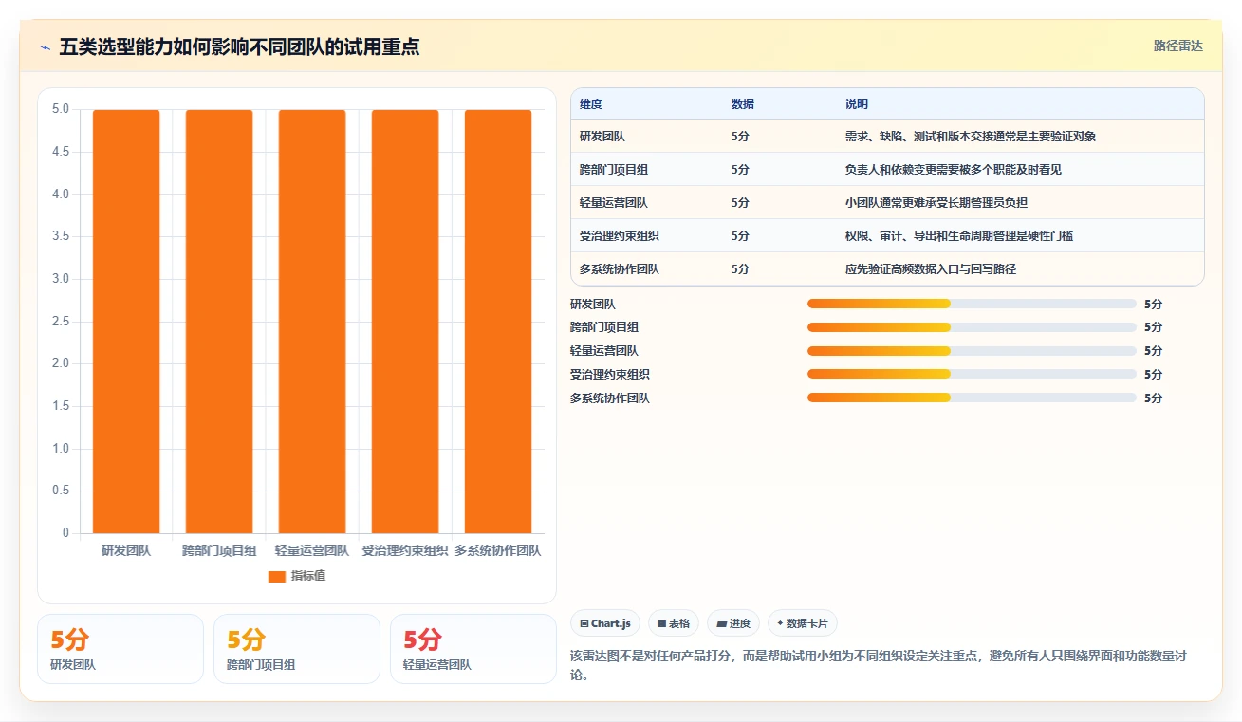Click the 说明 column header

[x=857, y=104]
